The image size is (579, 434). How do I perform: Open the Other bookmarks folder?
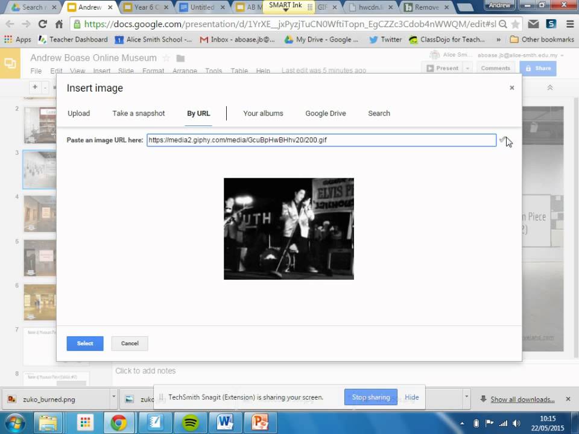tap(542, 40)
